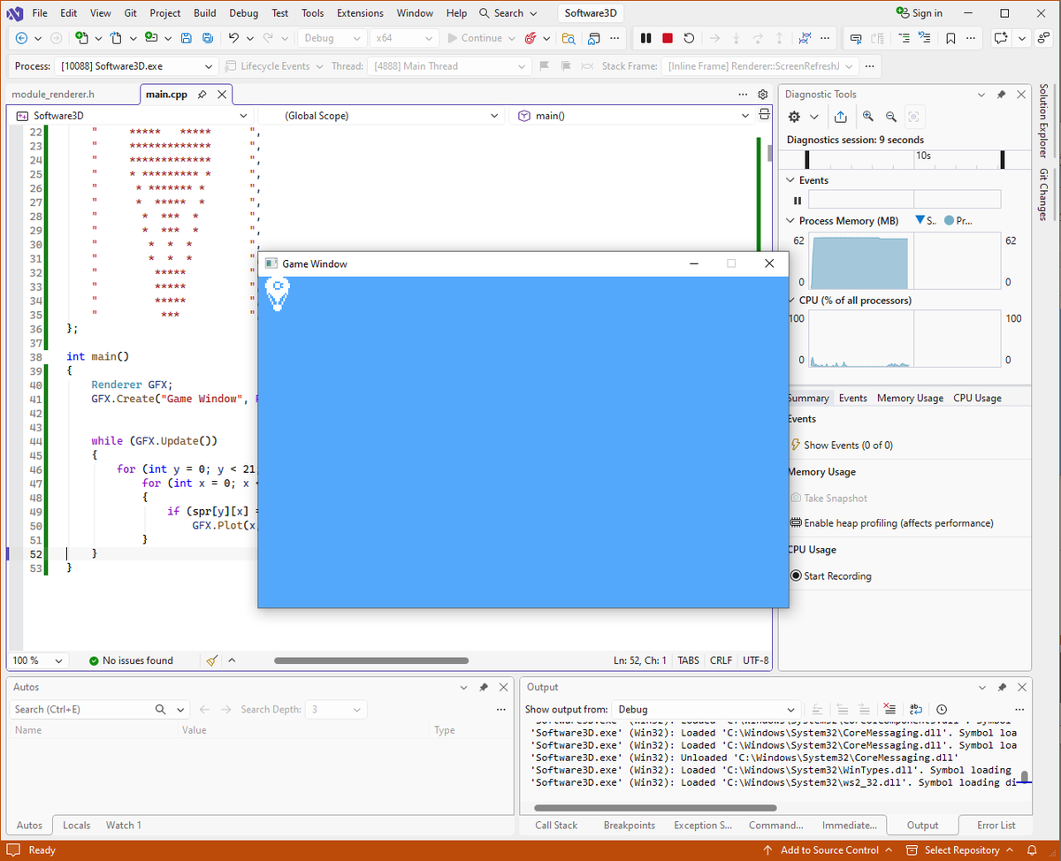Pause the Events track in Diagnostic Tools
Image resolution: width=1061 pixels, height=861 pixels.
coord(798,201)
